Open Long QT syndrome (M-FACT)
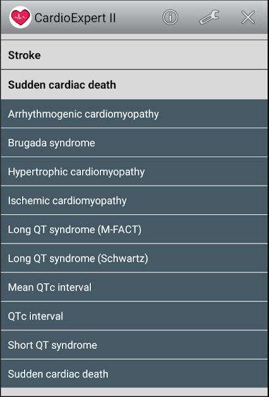269x397 pixels. [134, 229]
